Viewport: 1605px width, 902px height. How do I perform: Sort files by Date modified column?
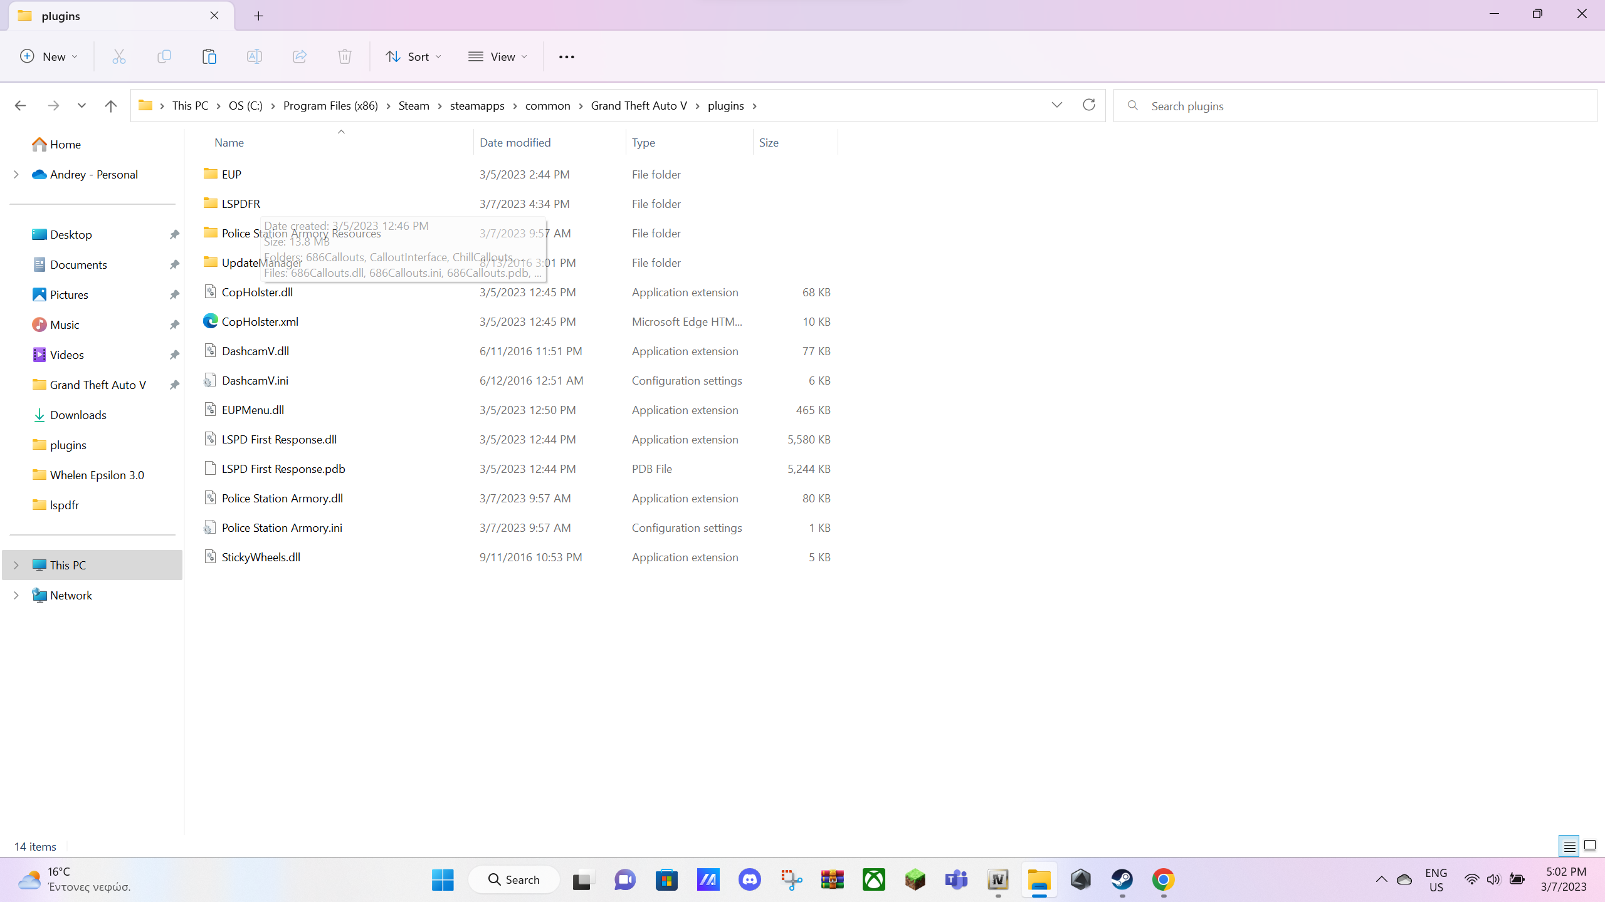click(515, 142)
